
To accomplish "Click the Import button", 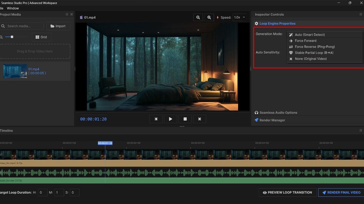I will click(x=58, y=26).
